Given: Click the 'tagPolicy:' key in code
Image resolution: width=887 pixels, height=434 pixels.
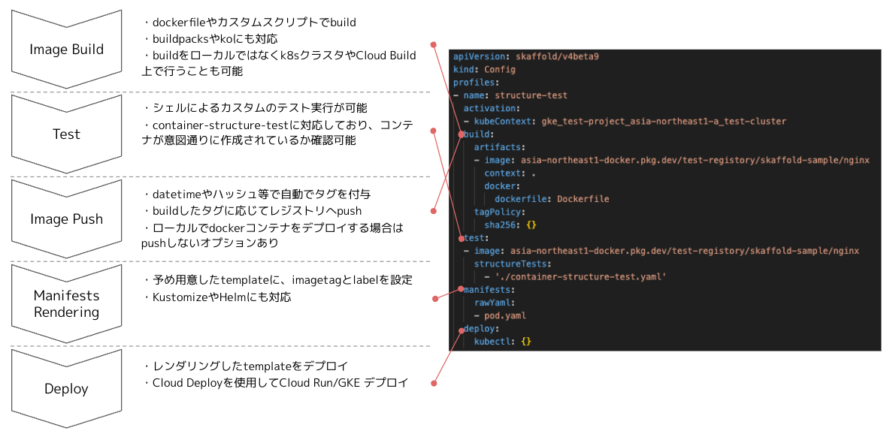Looking at the screenshot, I should [500, 212].
